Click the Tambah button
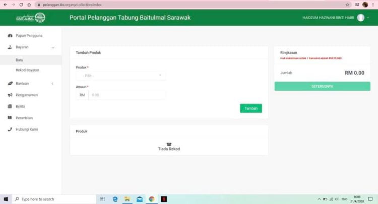Screen dimensions: 378x204 251,108
